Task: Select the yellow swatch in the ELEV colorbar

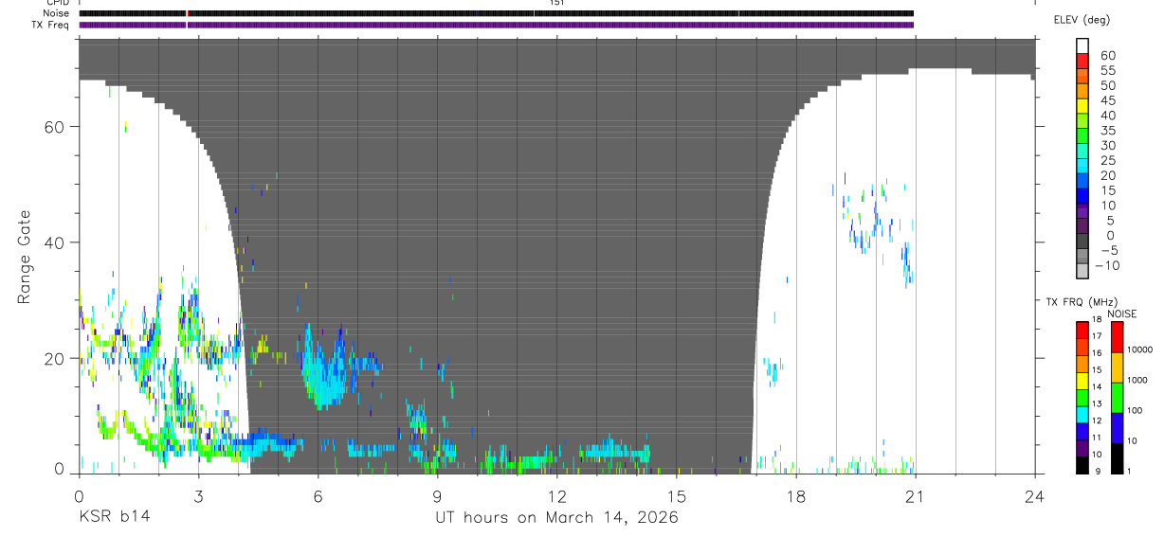Action: (1082, 106)
